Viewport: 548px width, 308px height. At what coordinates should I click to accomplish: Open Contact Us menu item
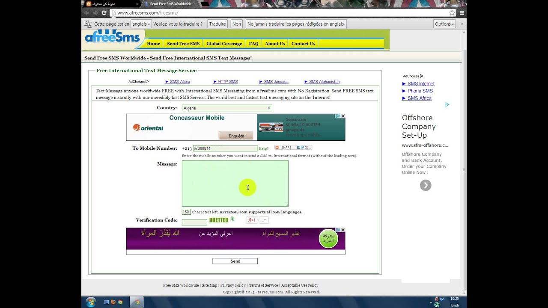tap(303, 44)
